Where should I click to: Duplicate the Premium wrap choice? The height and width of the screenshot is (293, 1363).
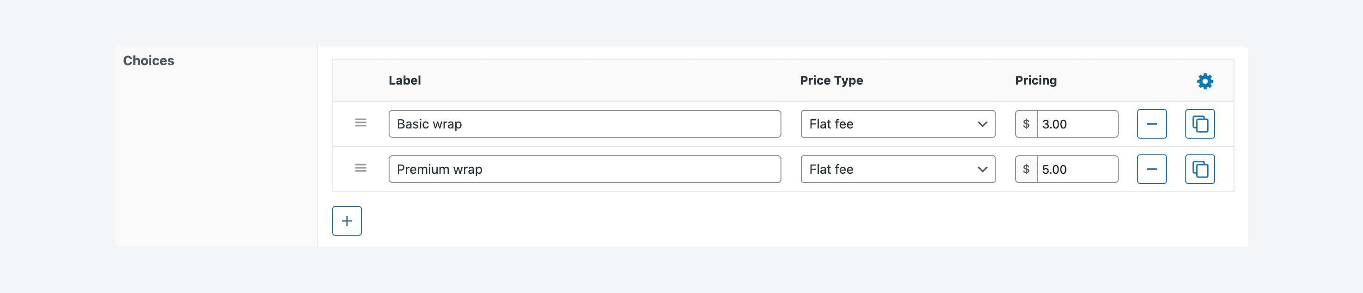tap(1200, 169)
